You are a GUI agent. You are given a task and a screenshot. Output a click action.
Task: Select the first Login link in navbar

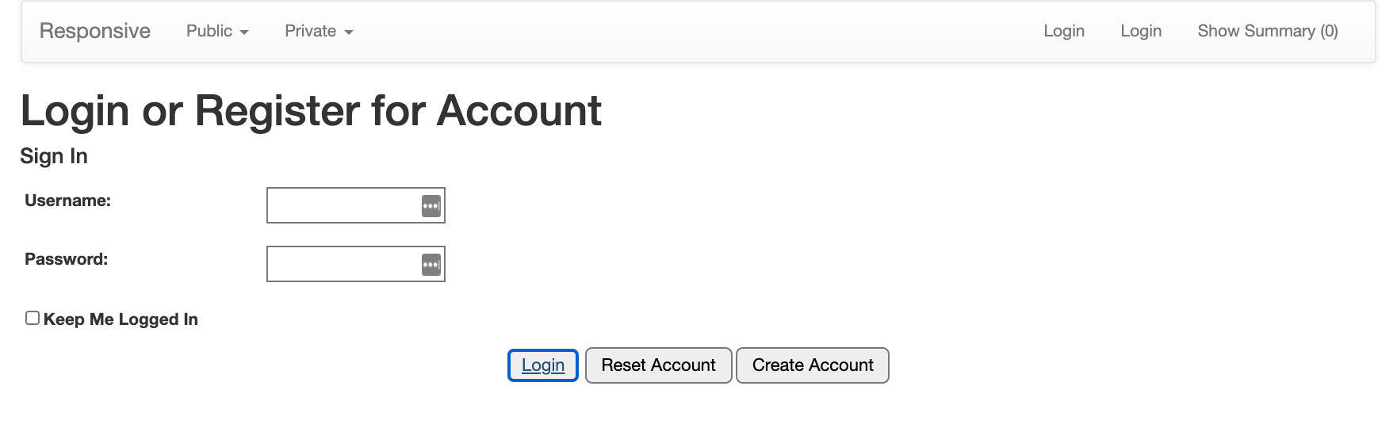tap(1064, 31)
